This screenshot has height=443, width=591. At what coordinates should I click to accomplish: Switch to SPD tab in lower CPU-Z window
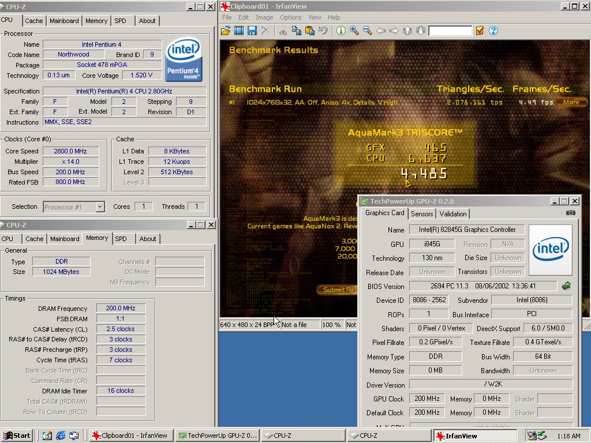121,239
